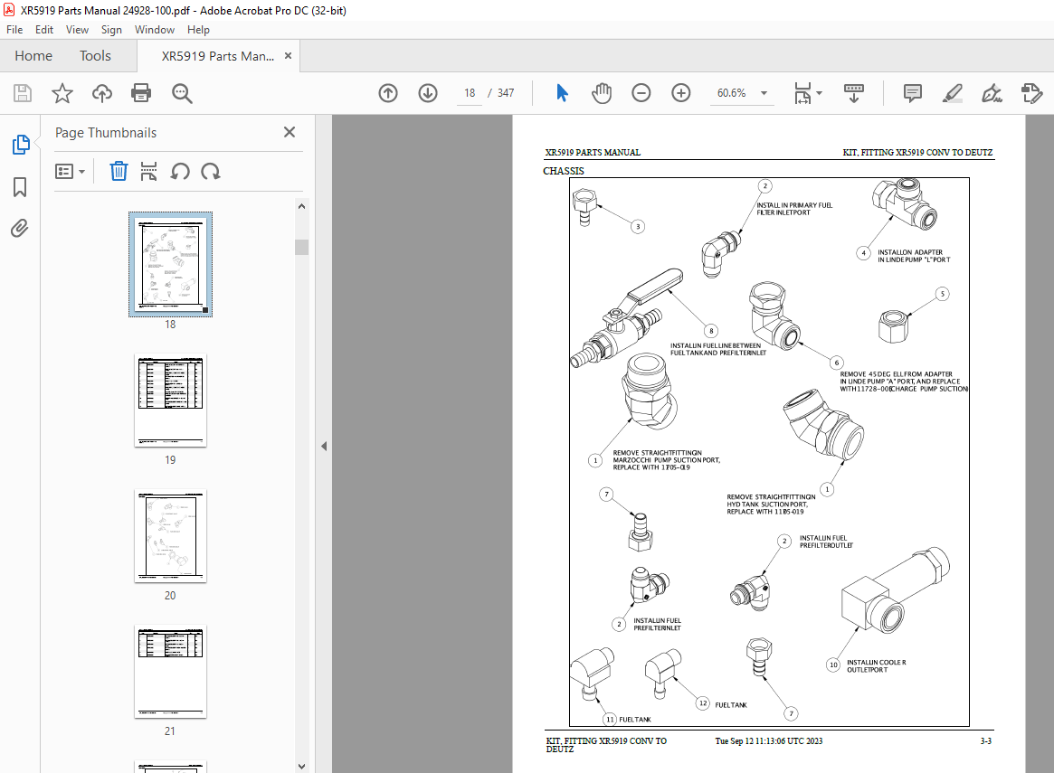
Task: Go to next page arrow
Action: (428, 93)
